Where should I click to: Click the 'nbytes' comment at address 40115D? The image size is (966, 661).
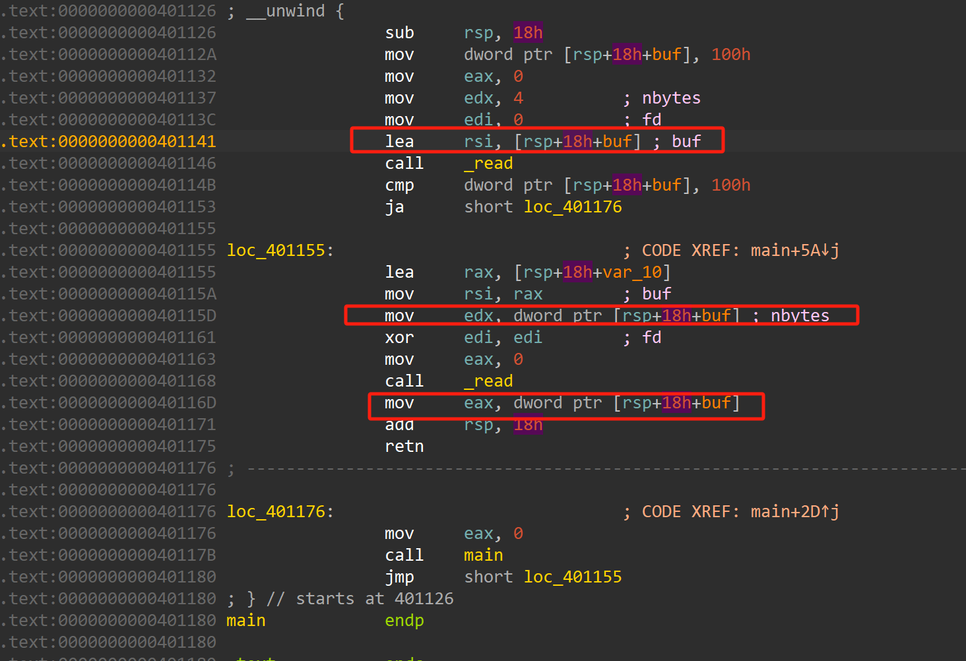(x=800, y=315)
